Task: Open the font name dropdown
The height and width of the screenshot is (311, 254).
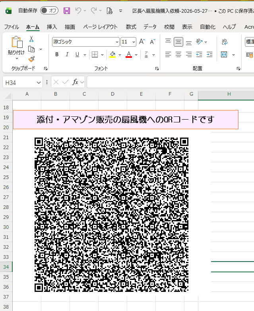Action: pyautogui.click(x=117, y=42)
